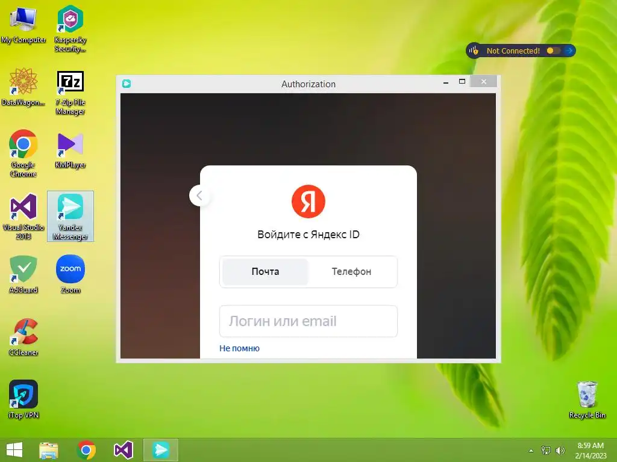Image resolution: width=617 pixels, height=462 pixels.
Task: Select the 7-Zip File Manager shortcut
Action: pos(70,93)
